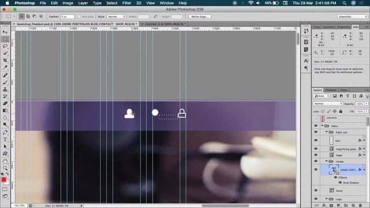Collapse the Menu group triangle

coord(322,126)
